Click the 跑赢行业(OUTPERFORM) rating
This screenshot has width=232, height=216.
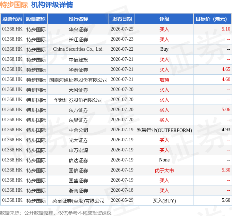[164, 130]
